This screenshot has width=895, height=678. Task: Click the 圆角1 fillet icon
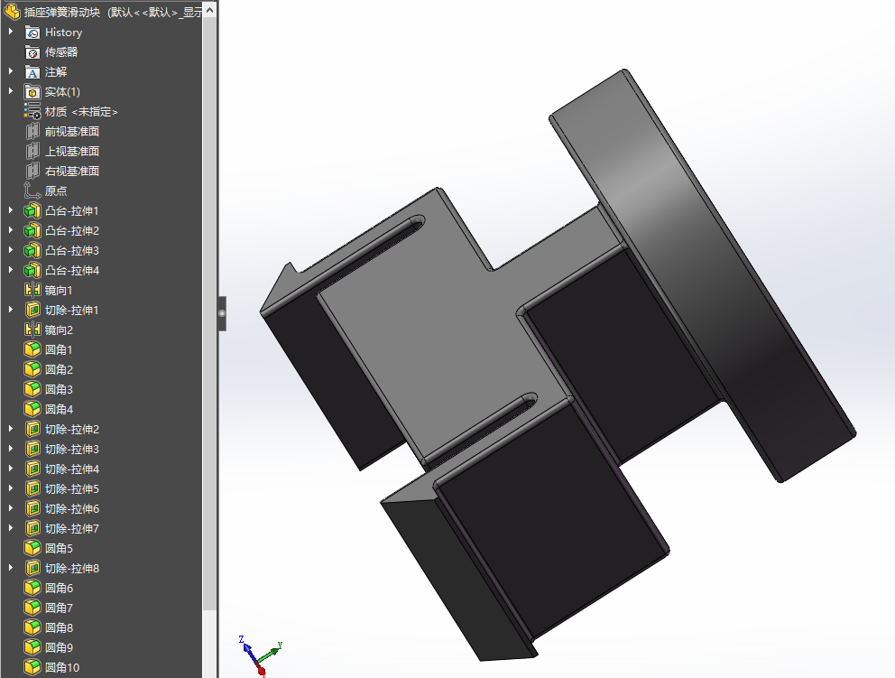(x=32, y=349)
